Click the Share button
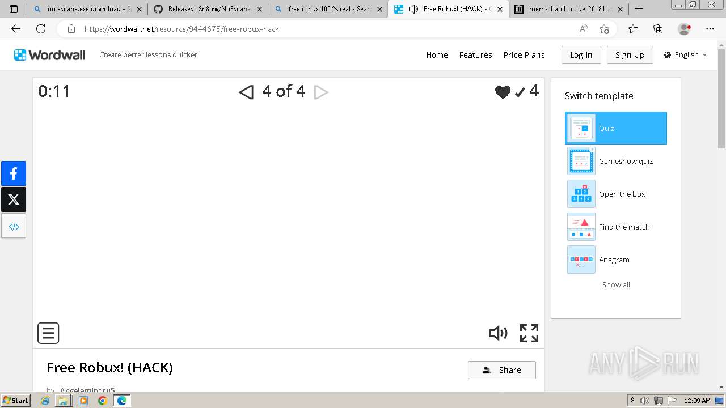This screenshot has height=408, width=726. (x=502, y=370)
